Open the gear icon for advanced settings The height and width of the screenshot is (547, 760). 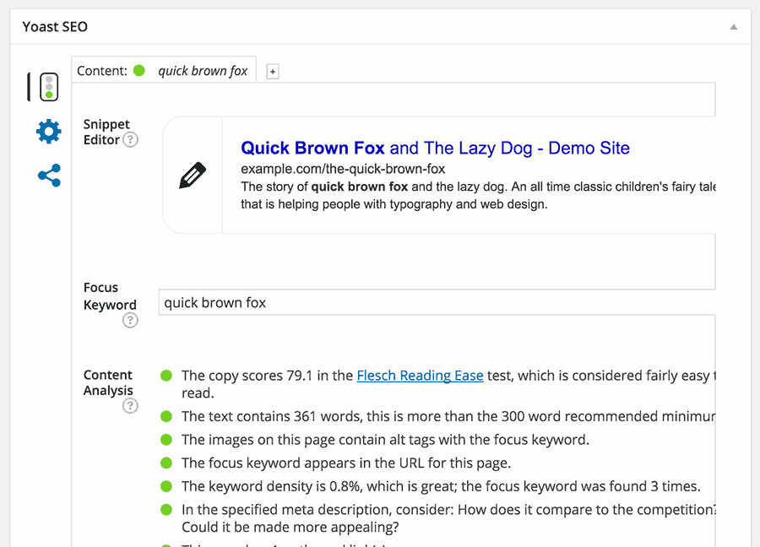pos(48,131)
